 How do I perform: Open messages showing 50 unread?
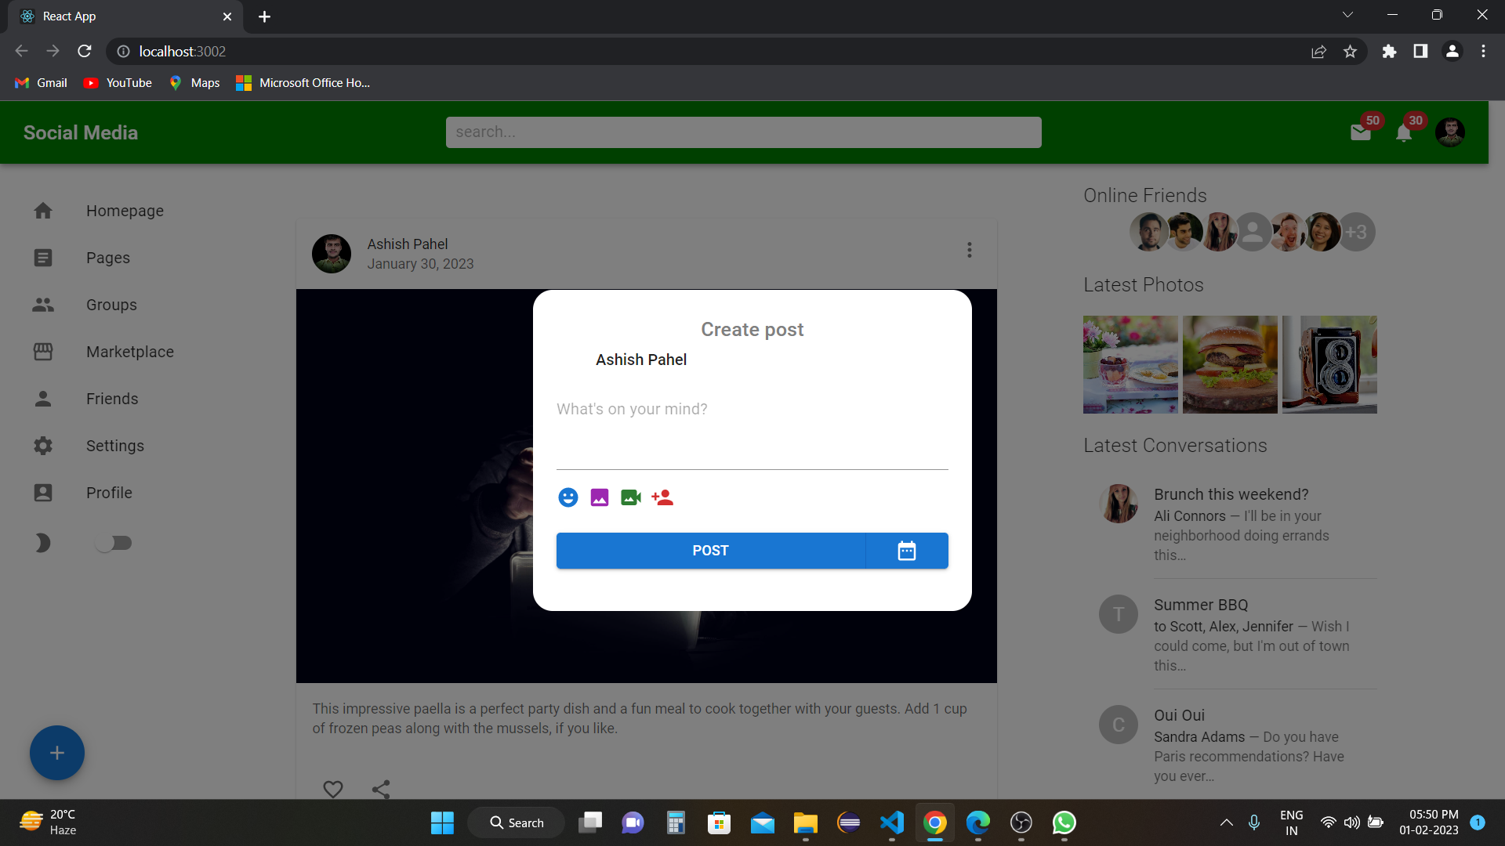[1362, 133]
